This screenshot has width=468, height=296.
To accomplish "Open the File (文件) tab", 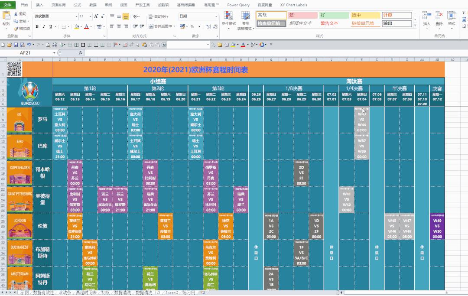I will pyautogui.click(x=7, y=5).
